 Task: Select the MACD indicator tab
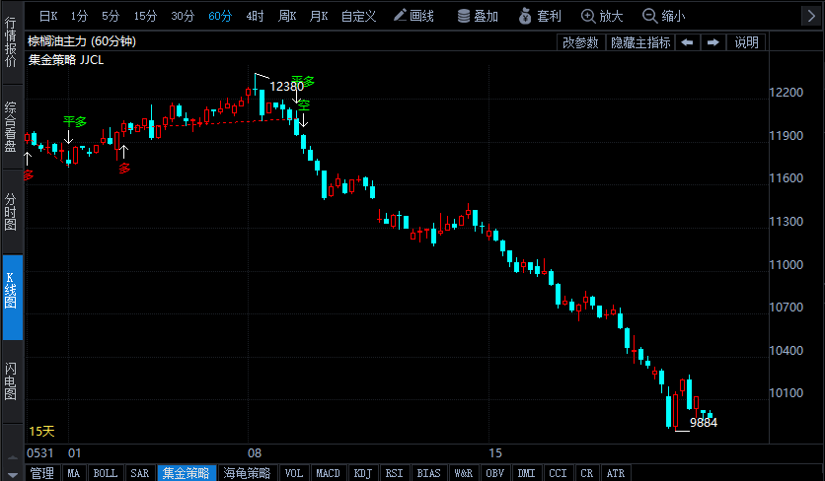(329, 473)
